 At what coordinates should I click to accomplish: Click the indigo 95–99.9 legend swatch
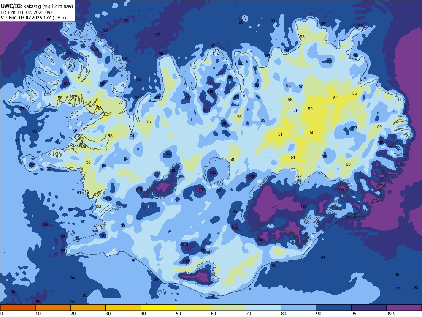(369, 308)
